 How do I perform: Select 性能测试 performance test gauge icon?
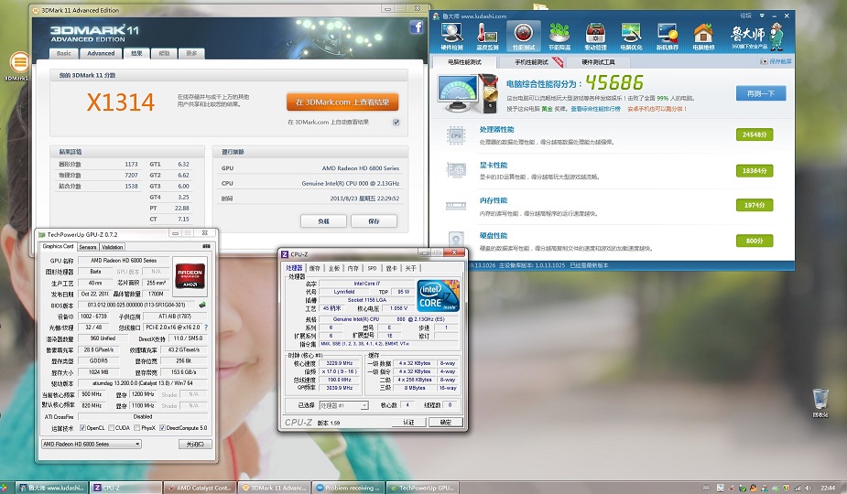click(523, 37)
